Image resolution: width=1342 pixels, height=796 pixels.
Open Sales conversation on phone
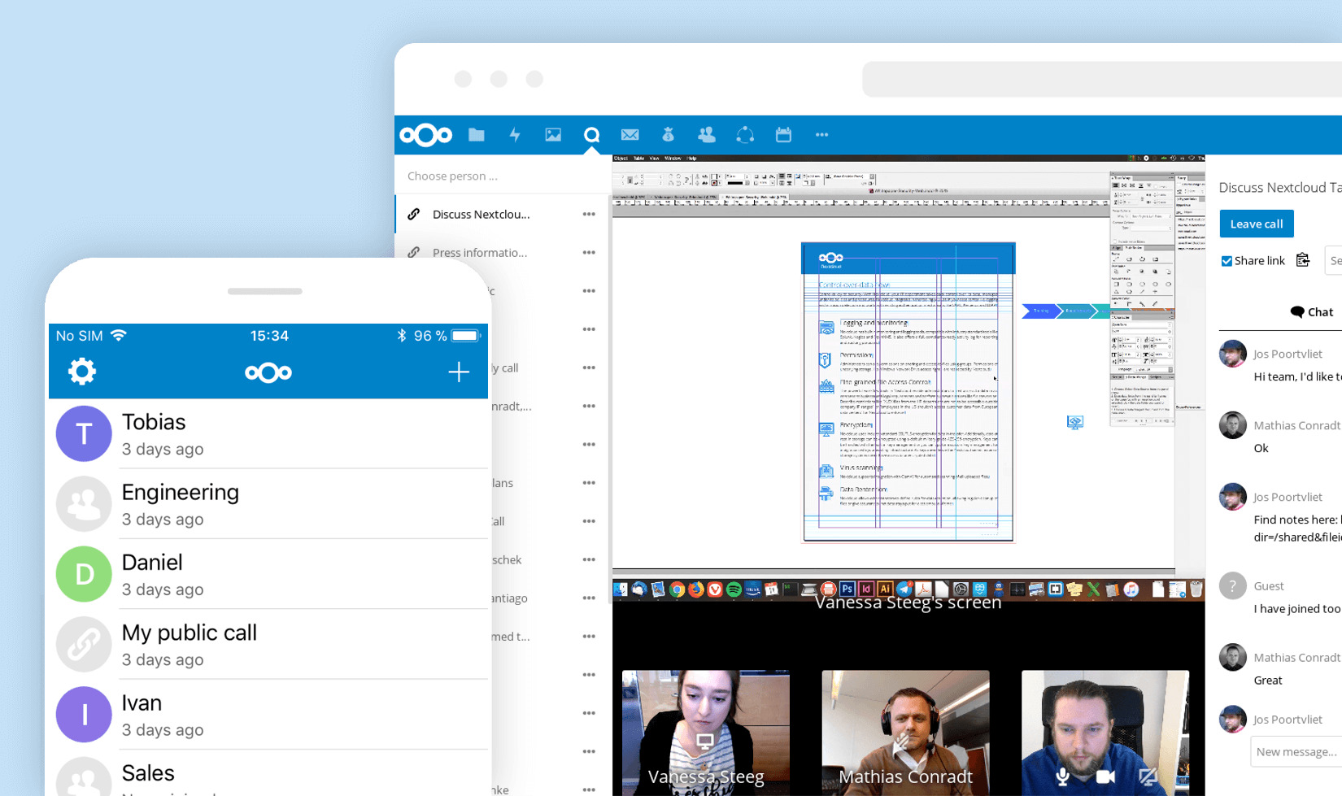[x=268, y=773]
